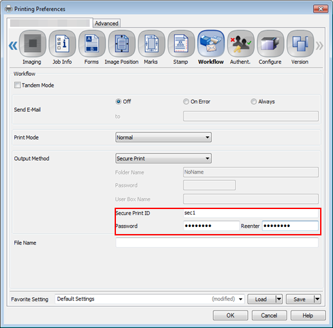This screenshot has height=328, width=333.
Task: Click the Secure Print Password field
Action: [x=211, y=226]
